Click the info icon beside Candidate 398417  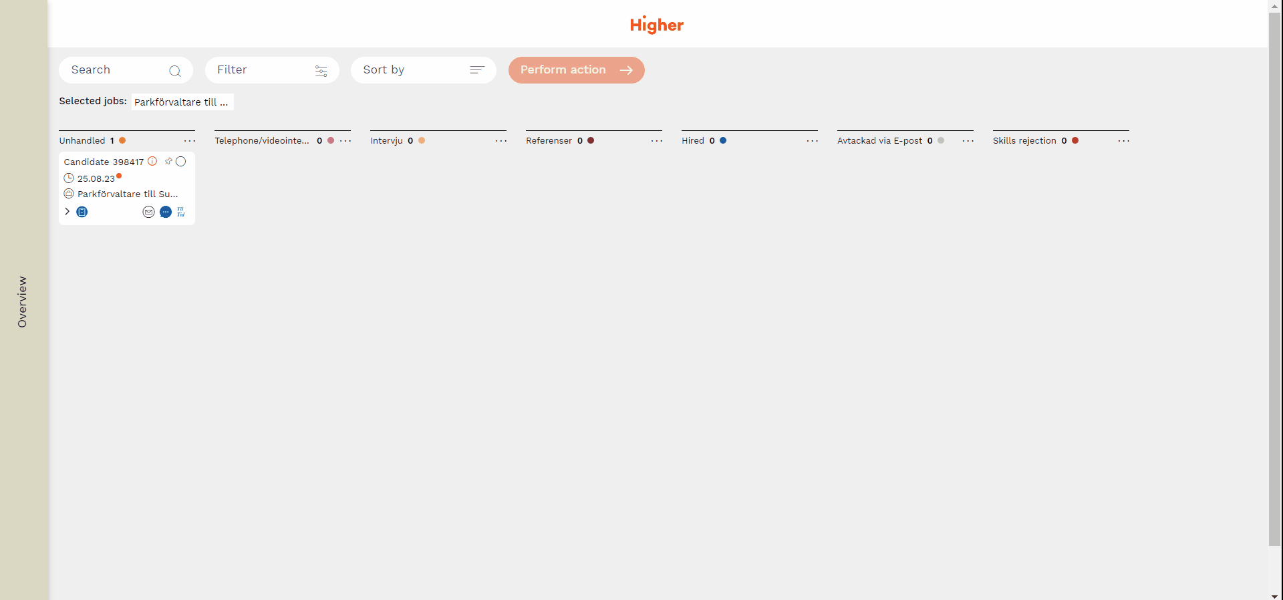tap(152, 161)
